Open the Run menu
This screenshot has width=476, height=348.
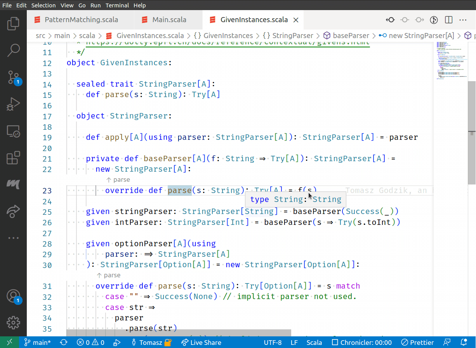96,5
